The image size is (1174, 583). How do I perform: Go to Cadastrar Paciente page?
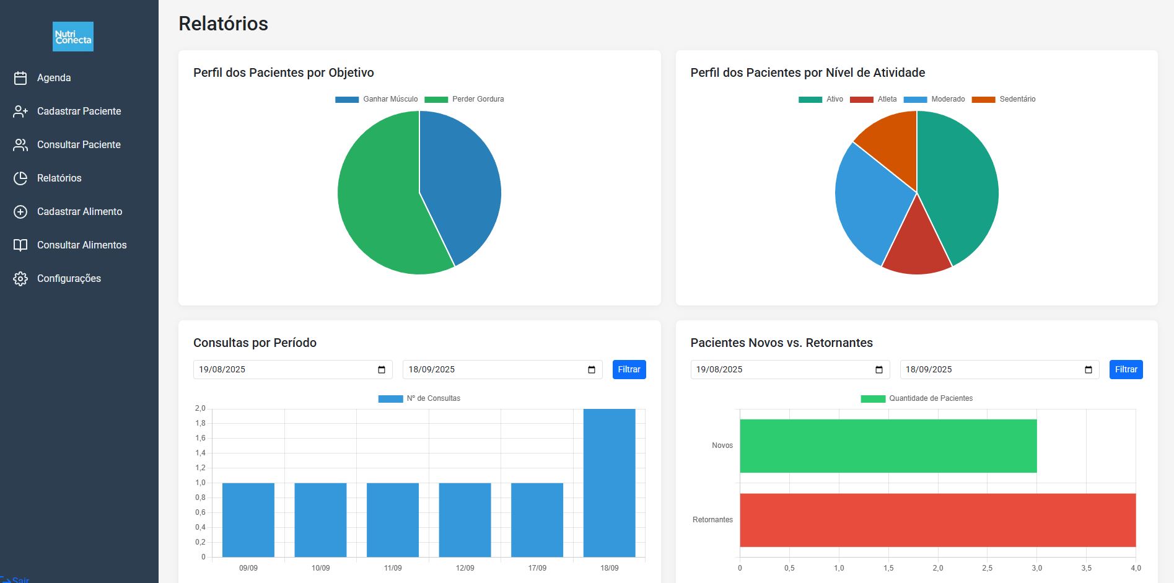tap(79, 112)
